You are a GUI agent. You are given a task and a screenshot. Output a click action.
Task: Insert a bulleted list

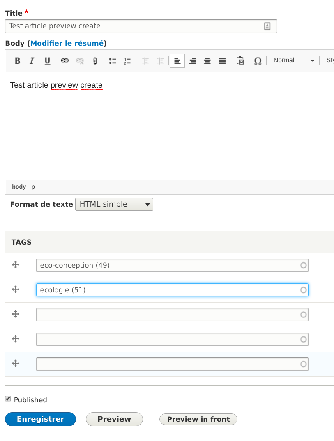point(112,61)
